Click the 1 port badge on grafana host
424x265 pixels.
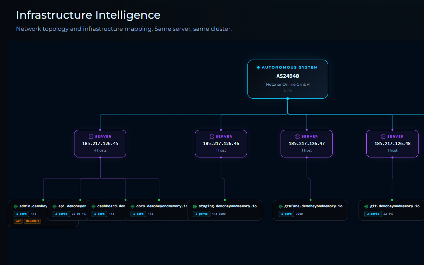(286, 214)
